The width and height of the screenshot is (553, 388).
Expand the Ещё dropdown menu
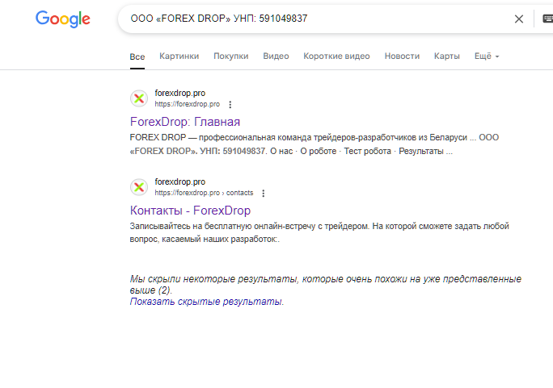pos(487,56)
